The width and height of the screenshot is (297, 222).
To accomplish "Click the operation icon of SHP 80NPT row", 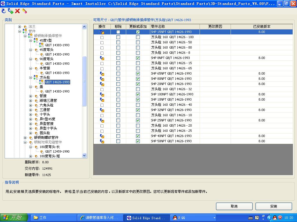I will [102, 79].
